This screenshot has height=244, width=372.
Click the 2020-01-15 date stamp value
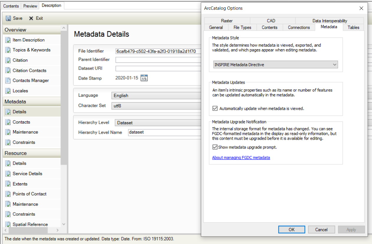pos(127,78)
